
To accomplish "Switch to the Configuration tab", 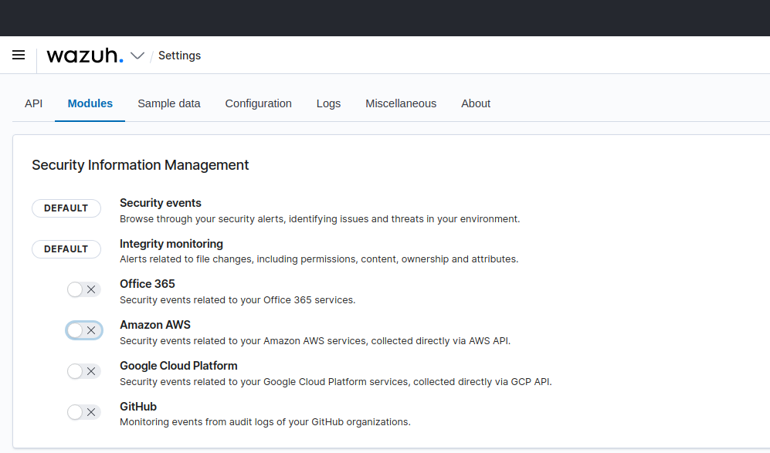I will pyautogui.click(x=258, y=103).
